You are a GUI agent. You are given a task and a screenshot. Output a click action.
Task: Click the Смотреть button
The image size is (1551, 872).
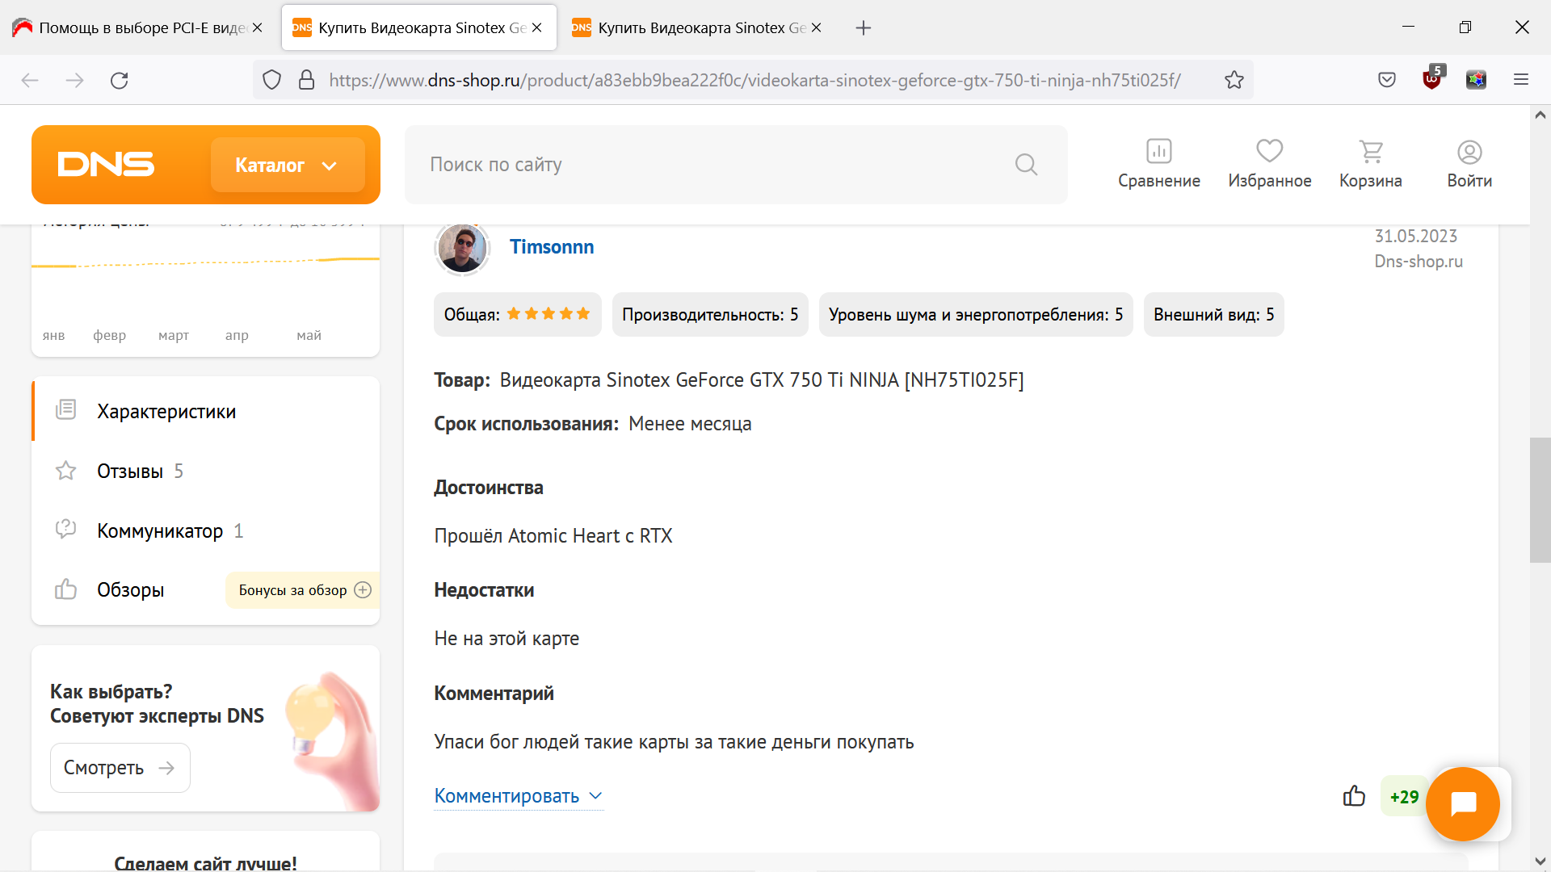point(120,768)
